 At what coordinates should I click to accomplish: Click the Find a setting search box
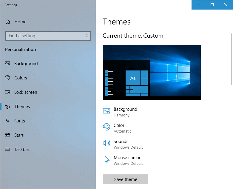tap(48, 36)
